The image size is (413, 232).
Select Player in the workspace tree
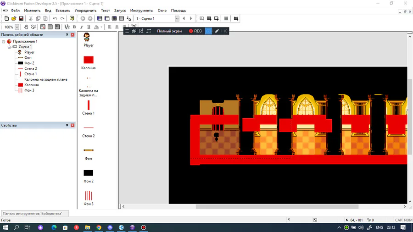pos(29,52)
